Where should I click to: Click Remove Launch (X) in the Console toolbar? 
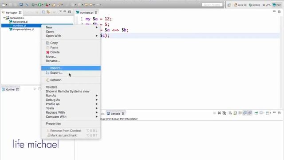[219, 113]
